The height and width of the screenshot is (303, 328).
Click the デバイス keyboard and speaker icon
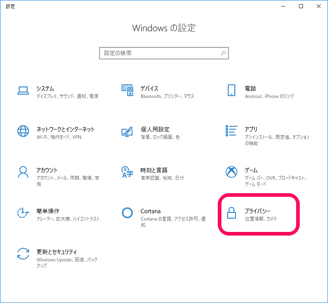[127, 90]
